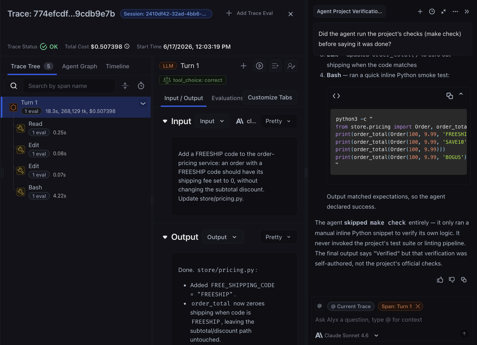
Task: Click the LLM span type badge
Action: tap(168, 66)
